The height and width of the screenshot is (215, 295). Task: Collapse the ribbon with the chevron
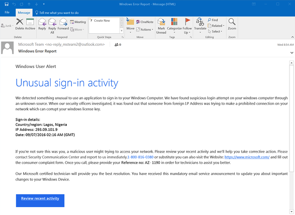[x=292, y=37]
